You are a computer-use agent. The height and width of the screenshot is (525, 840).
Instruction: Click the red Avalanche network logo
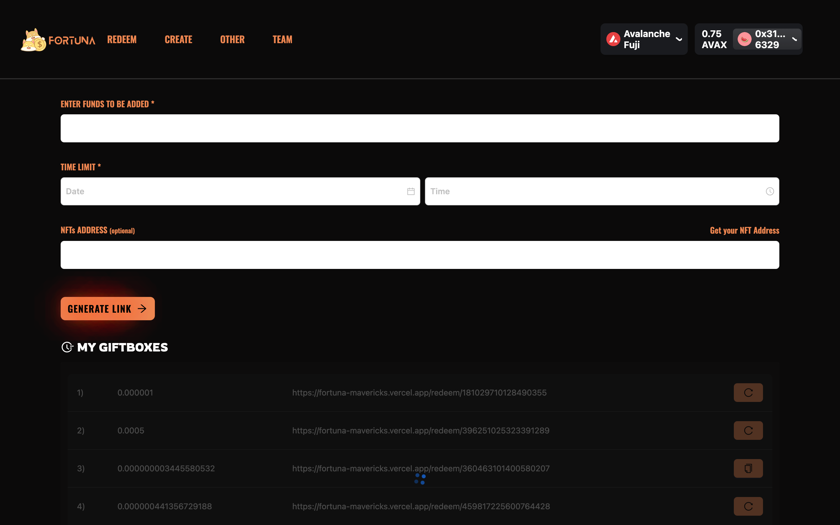pyautogui.click(x=613, y=39)
